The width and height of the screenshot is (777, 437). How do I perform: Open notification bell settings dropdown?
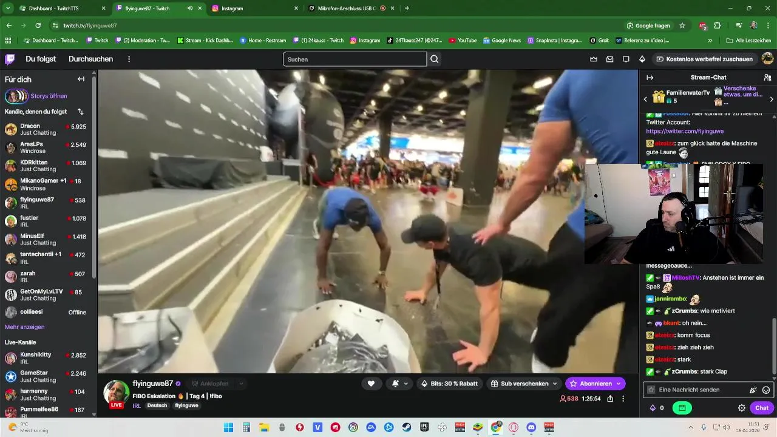tap(400, 384)
